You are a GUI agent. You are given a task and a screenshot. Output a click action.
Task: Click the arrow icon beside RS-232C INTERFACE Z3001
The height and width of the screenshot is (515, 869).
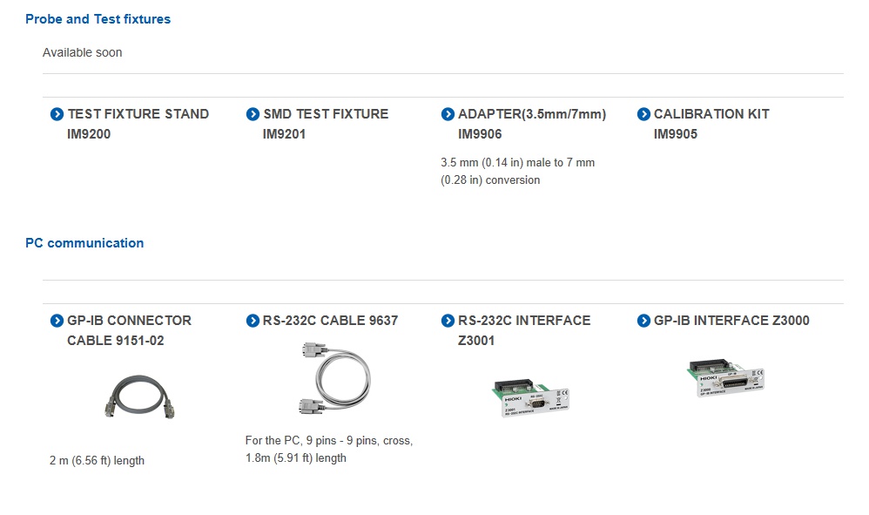tap(448, 321)
